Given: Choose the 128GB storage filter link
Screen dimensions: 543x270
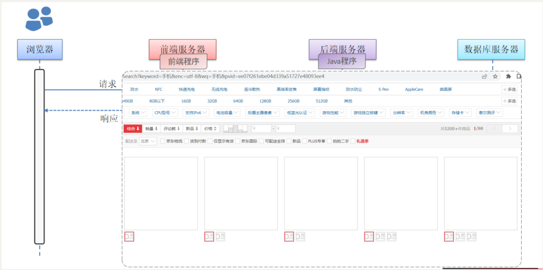Looking at the screenshot, I should click(x=265, y=101).
